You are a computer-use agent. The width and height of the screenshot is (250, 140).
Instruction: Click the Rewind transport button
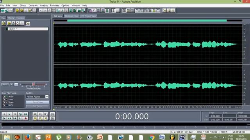(x=9, y=118)
